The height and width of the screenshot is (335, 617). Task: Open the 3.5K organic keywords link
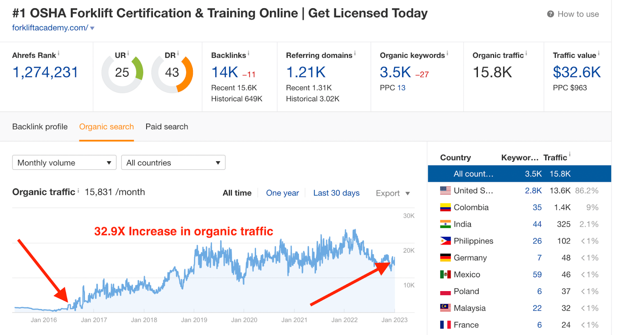point(395,72)
